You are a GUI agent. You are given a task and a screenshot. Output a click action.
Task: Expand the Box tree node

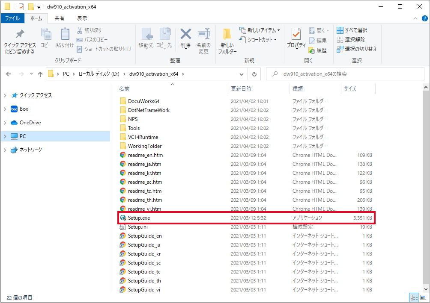click(x=5, y=109)
